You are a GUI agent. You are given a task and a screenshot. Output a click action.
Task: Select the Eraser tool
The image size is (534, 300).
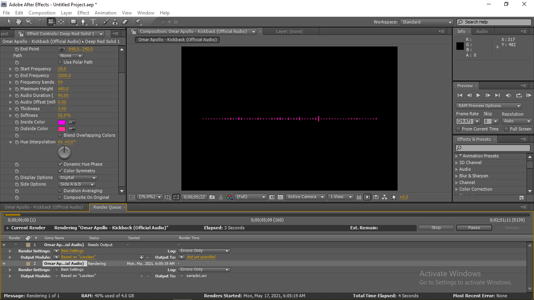point(125,22)
